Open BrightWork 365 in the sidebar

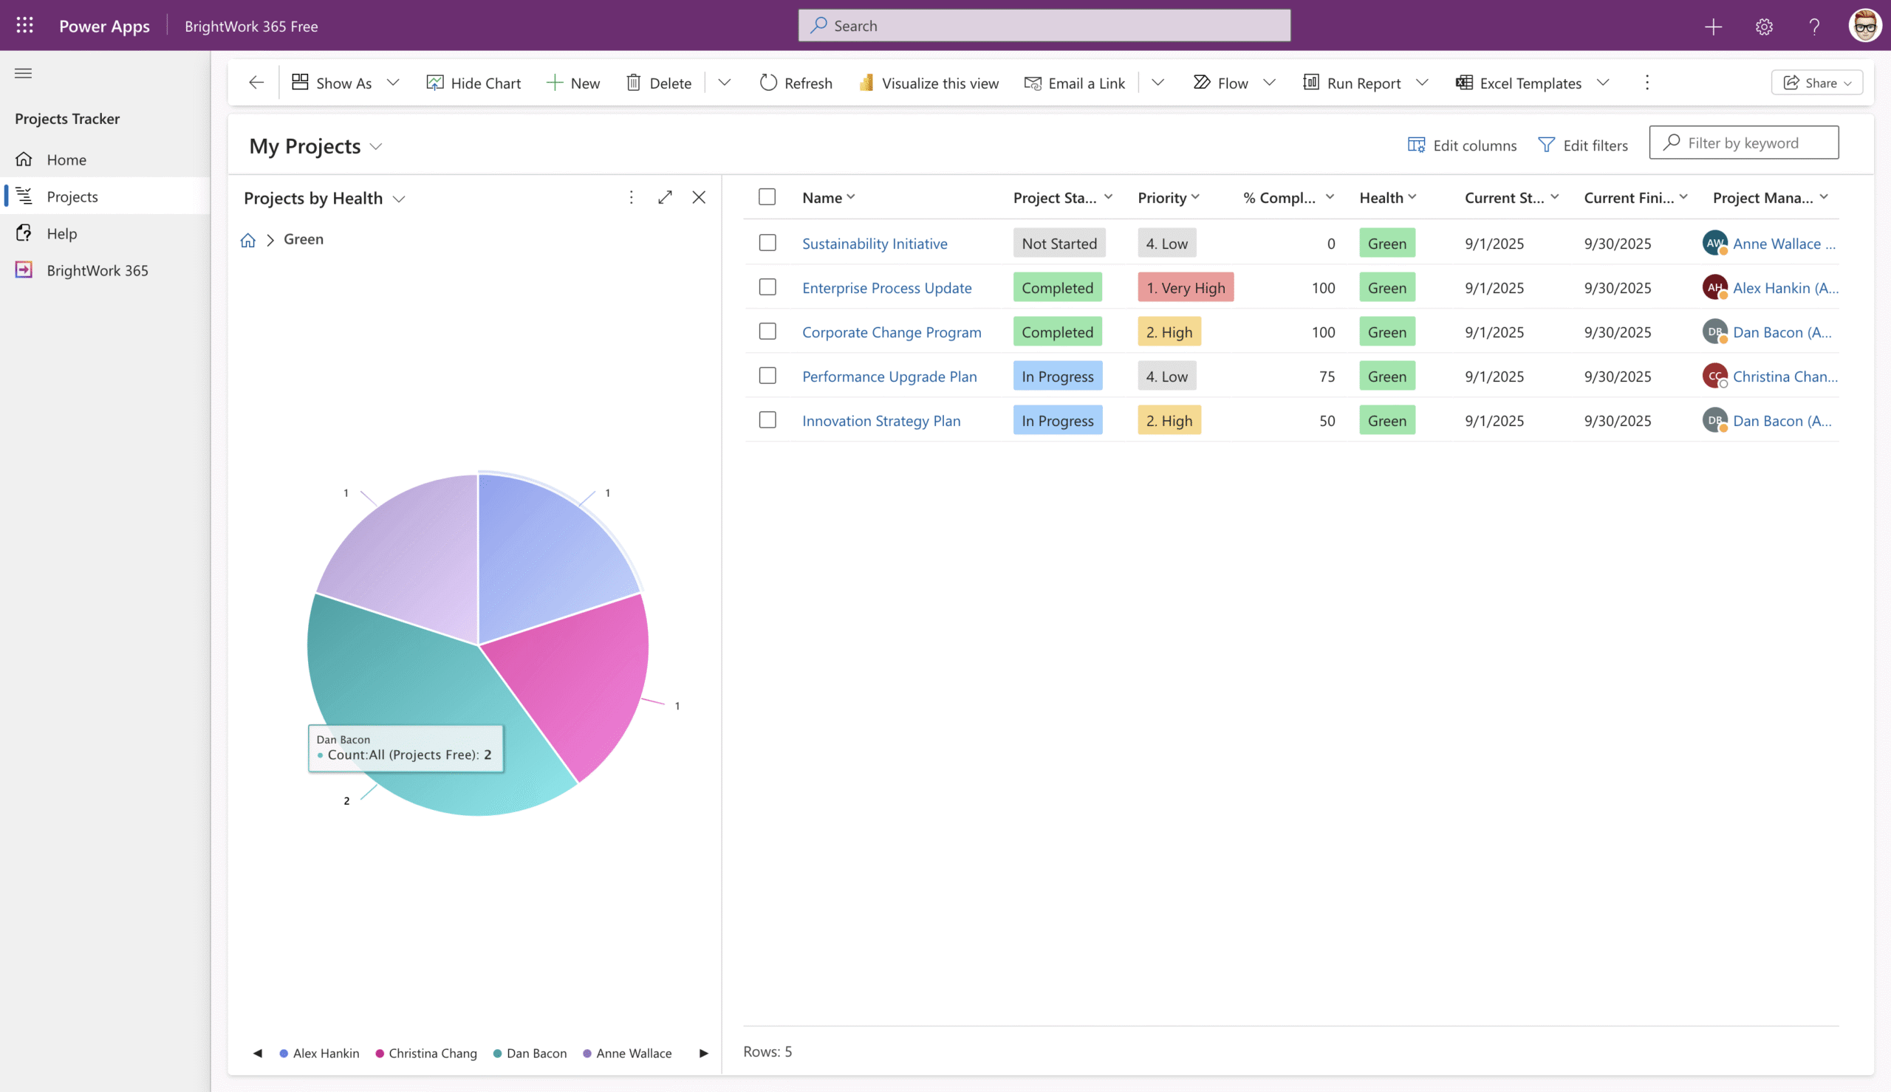coord(97,270)
